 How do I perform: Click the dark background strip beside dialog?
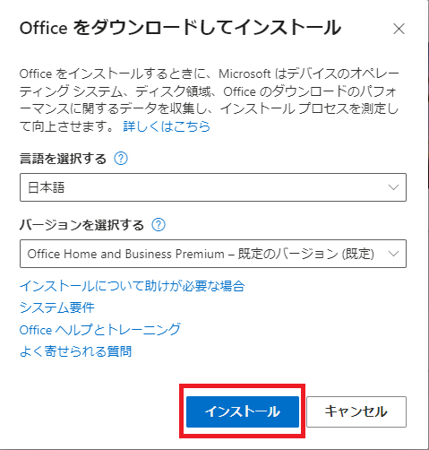pos(428,224)
